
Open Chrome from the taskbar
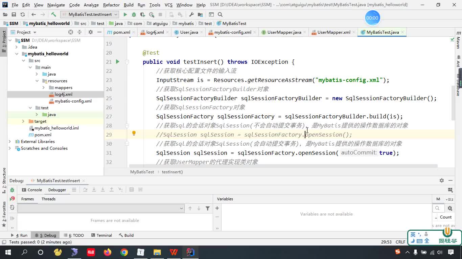coord(124,252)
